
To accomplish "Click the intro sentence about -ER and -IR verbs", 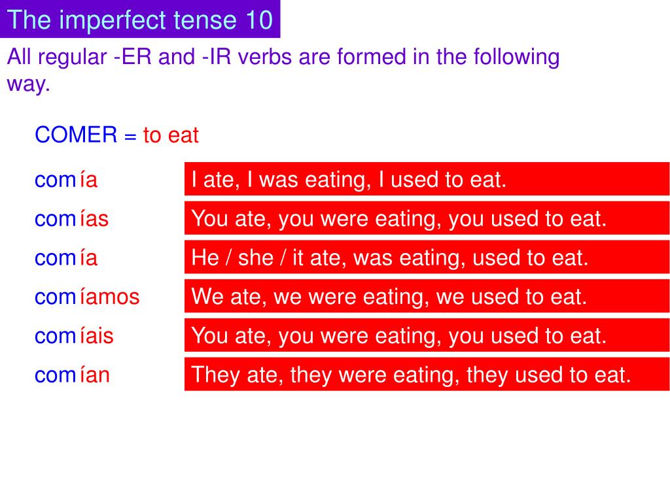I will click(x=283, y=70).
